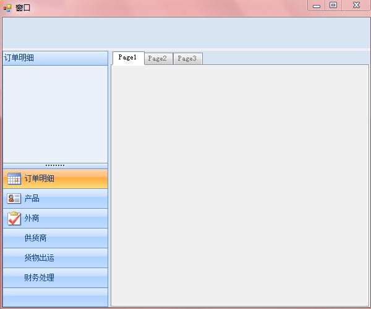Screen dimensions: 371x309
Task: Minimize the 窗口 window
Action: click(x=317, y=6)
